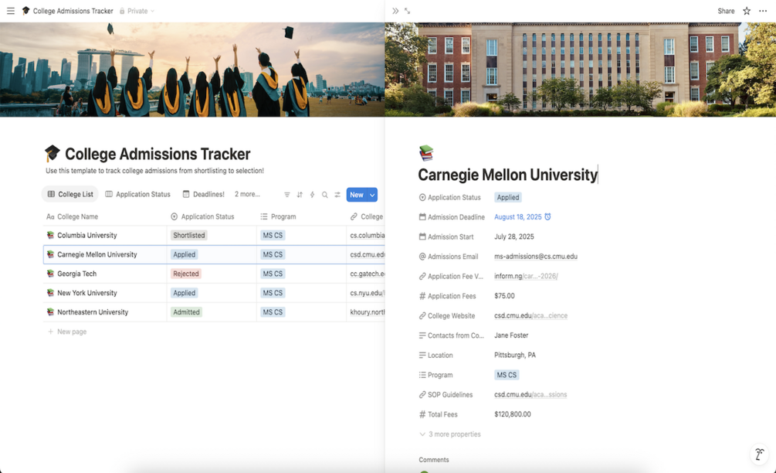Open MS CS program selector in side panel

[x=507, y=375]
